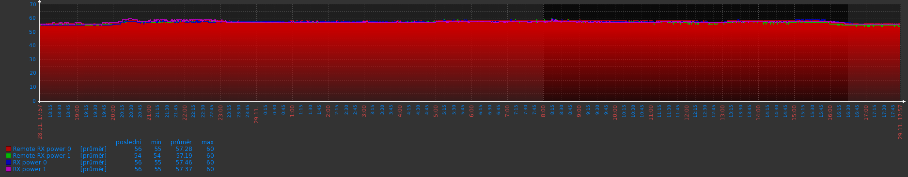Click the poslední column header
The width and height of the screenshot is (908, 177).
[128, 142]
